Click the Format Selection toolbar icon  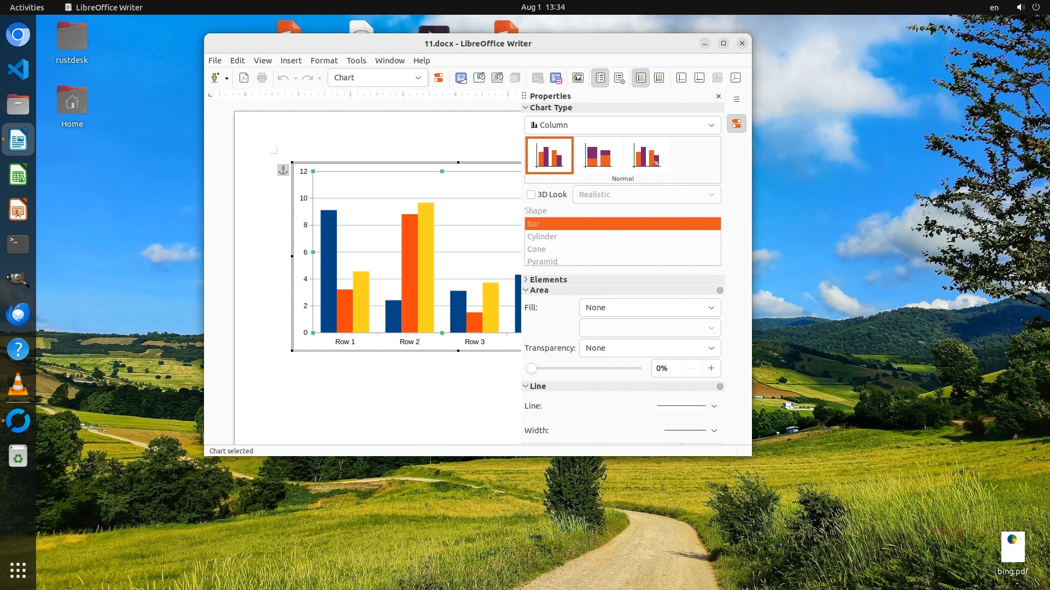(438, 78)
